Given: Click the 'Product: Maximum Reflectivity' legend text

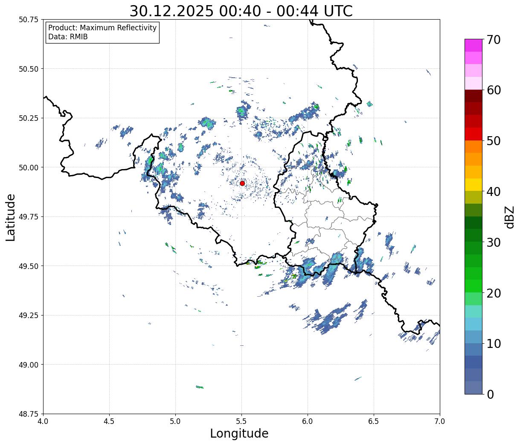Looking at the screenshot, I should pos(102,28).
